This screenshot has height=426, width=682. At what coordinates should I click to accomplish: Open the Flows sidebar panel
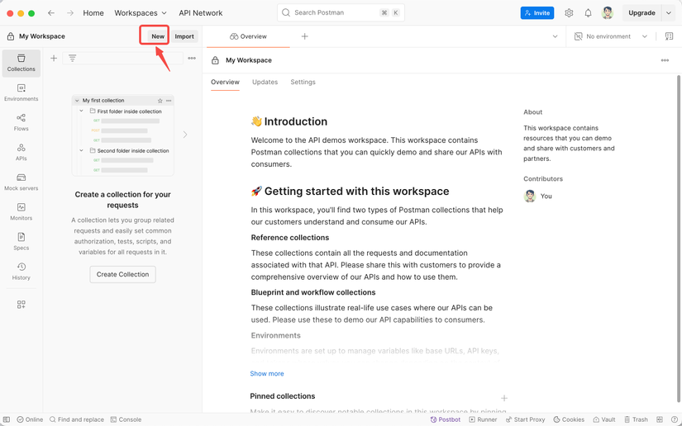[x=21, y=122]
